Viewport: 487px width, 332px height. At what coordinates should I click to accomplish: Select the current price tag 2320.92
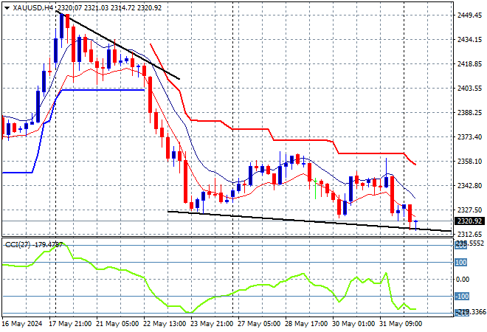[x=469, y=221]
